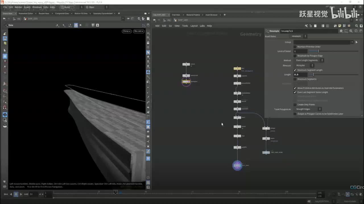This screenshot has height=204, width=364.
Task: Click the Group text field
Action: [322, 42]
